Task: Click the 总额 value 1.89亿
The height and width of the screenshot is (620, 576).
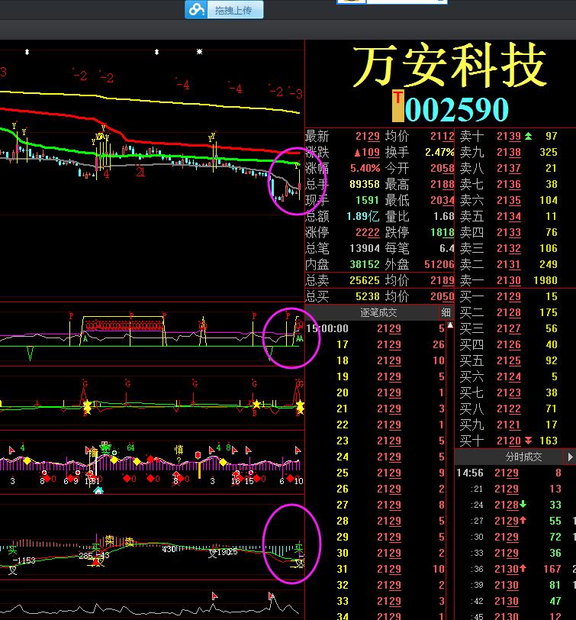Action: [362, 216]
